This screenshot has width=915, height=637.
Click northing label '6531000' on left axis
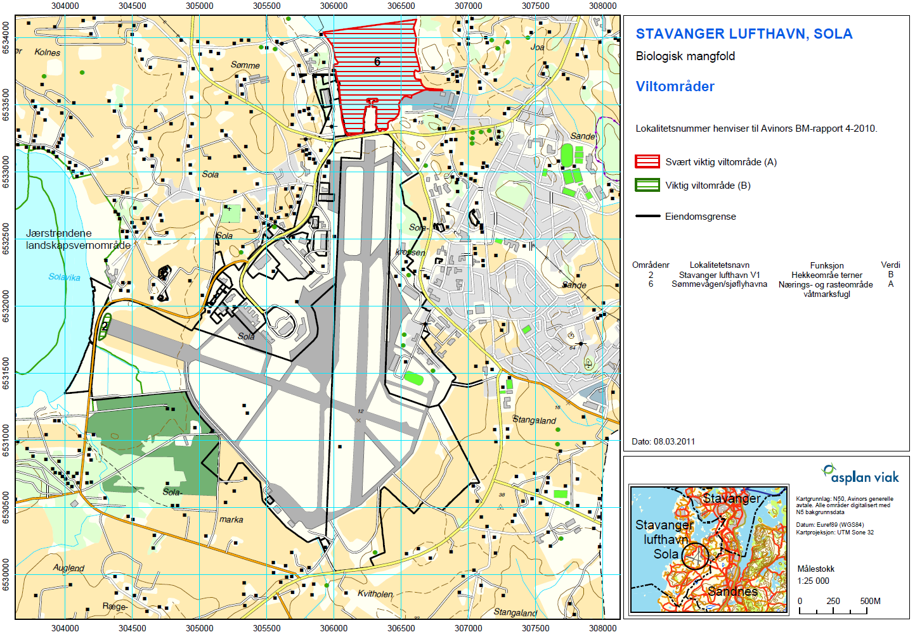[x=6, y=440]
